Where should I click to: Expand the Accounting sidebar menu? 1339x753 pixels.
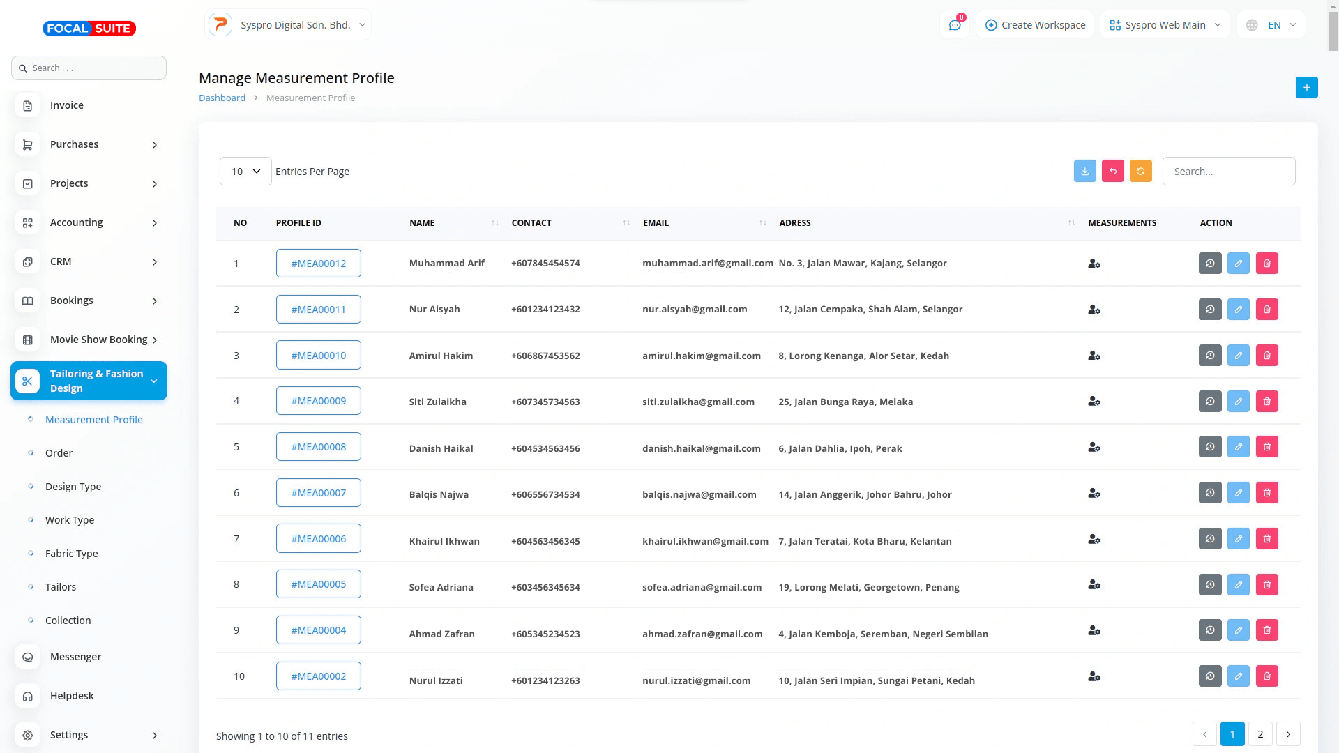[x=89, y=222]
